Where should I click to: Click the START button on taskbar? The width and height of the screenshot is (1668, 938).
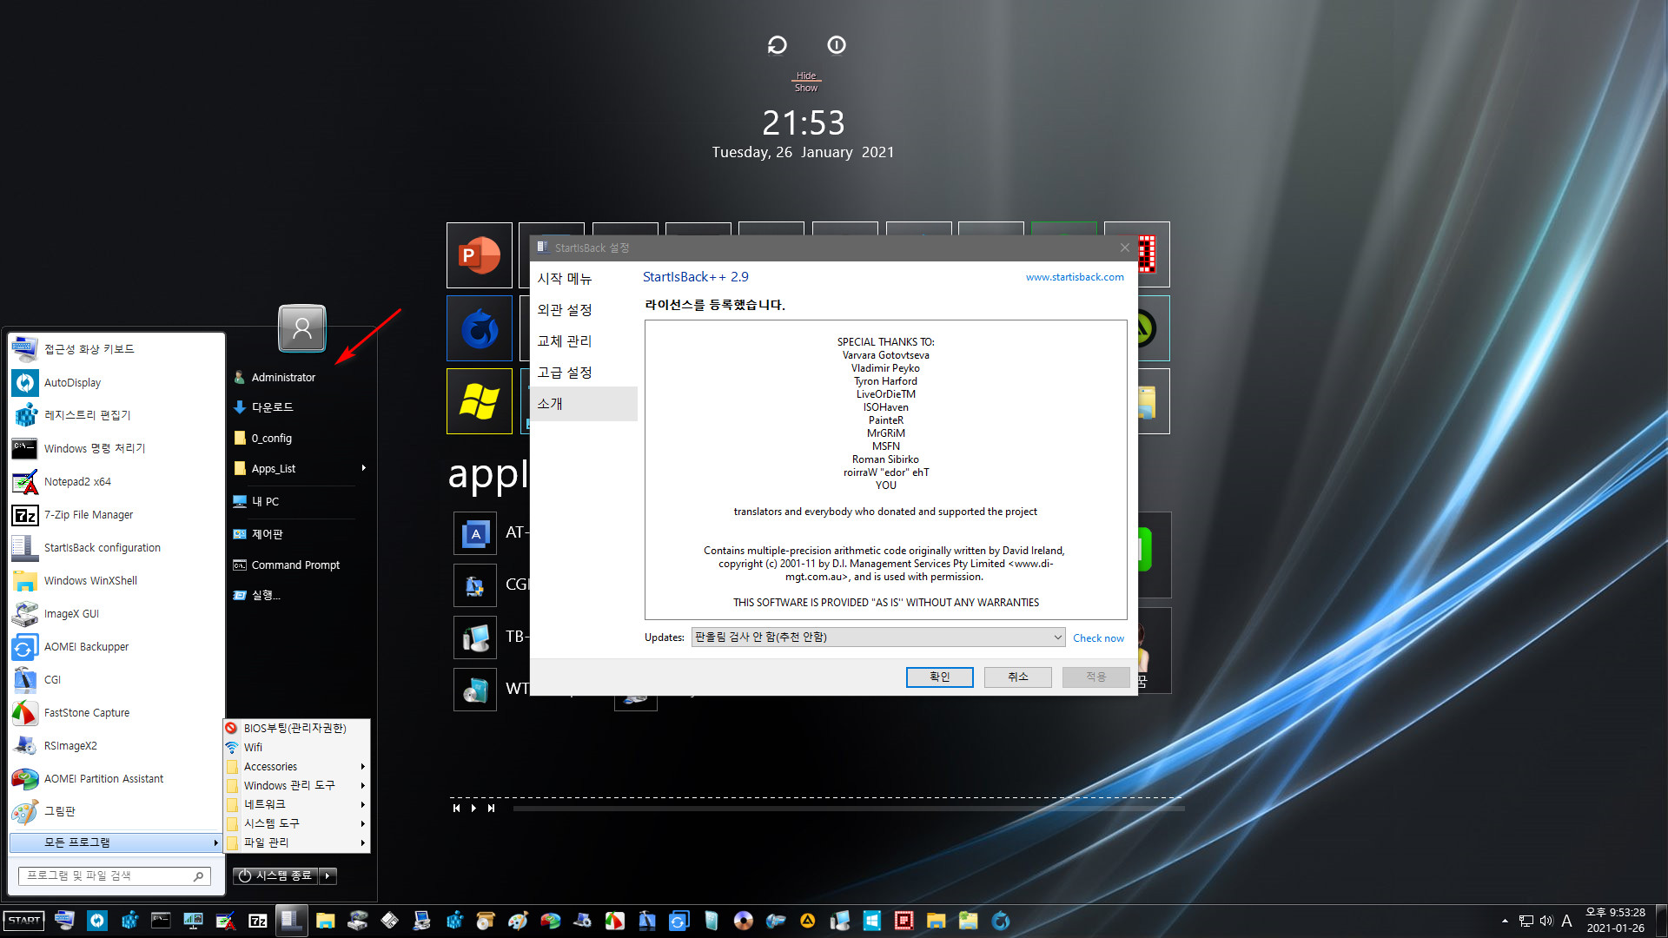(x=24, y=921)
